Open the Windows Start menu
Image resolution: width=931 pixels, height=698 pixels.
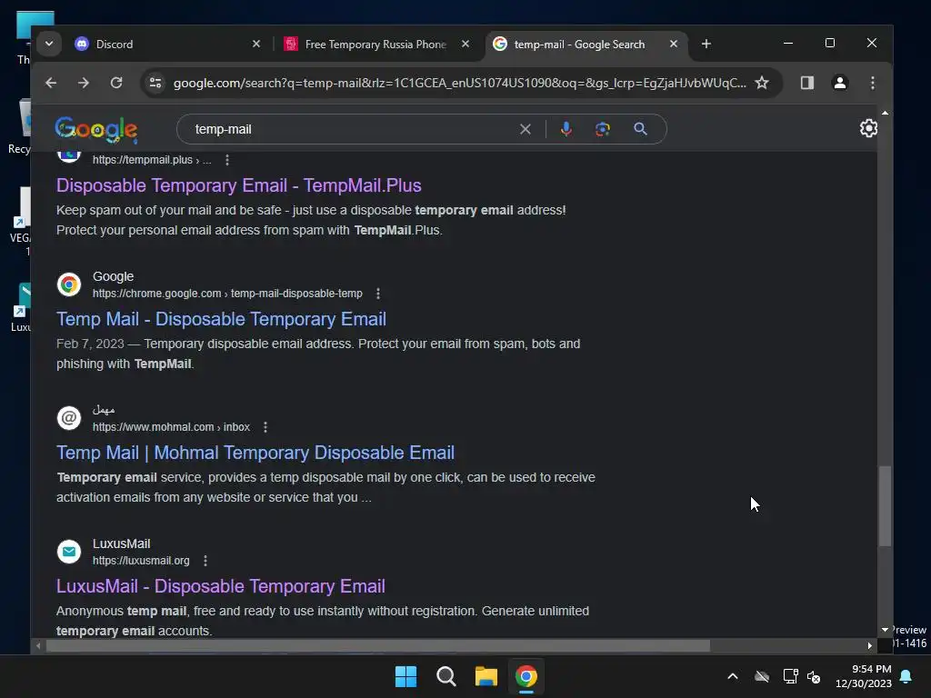coord(406,676)
